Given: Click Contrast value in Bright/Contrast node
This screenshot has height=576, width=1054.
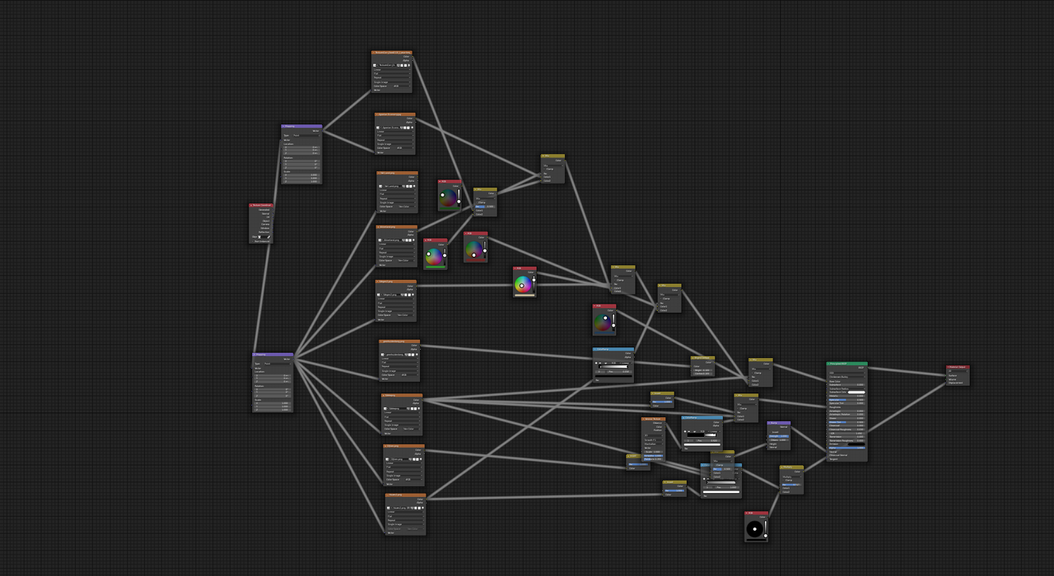Looking at the screenshot, I should pyautogui.click(x=703, y=374).
